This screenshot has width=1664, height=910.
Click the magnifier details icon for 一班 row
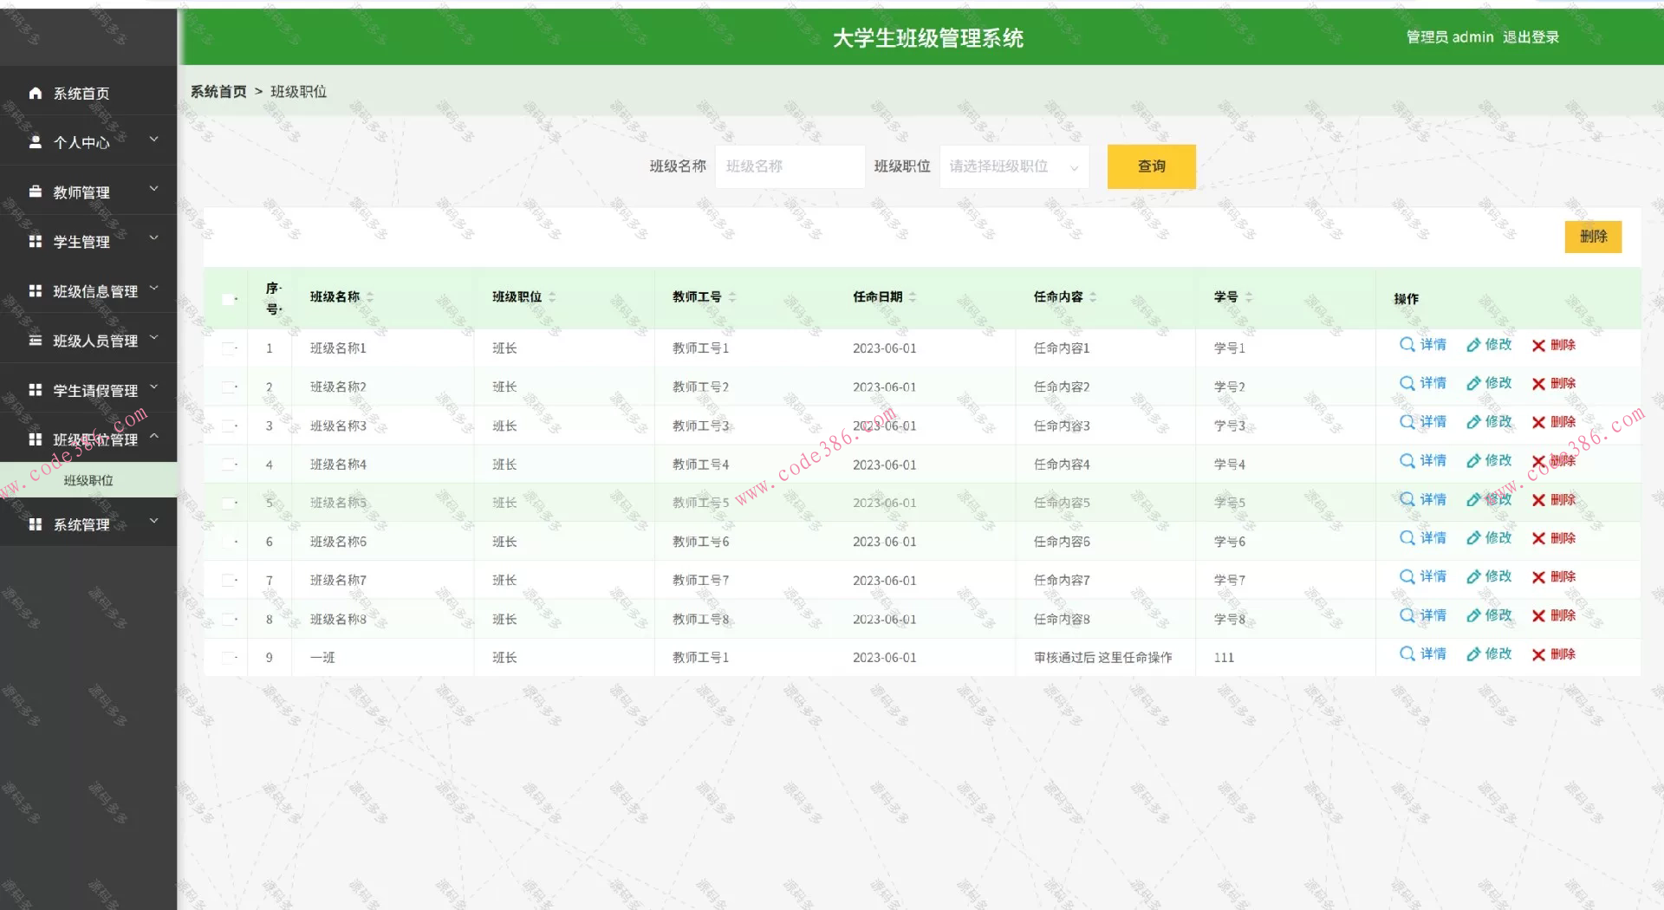point(1407,654)
